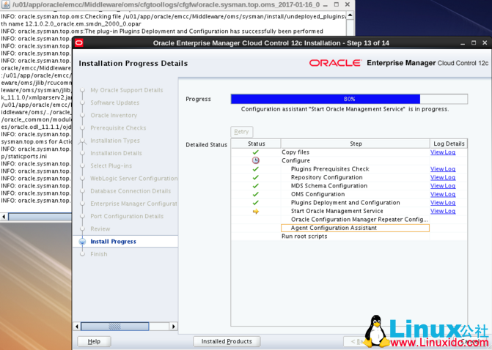Click the Install Progress step bullet icon
This screenshot has height=350, width=492.
coord(83,242)
